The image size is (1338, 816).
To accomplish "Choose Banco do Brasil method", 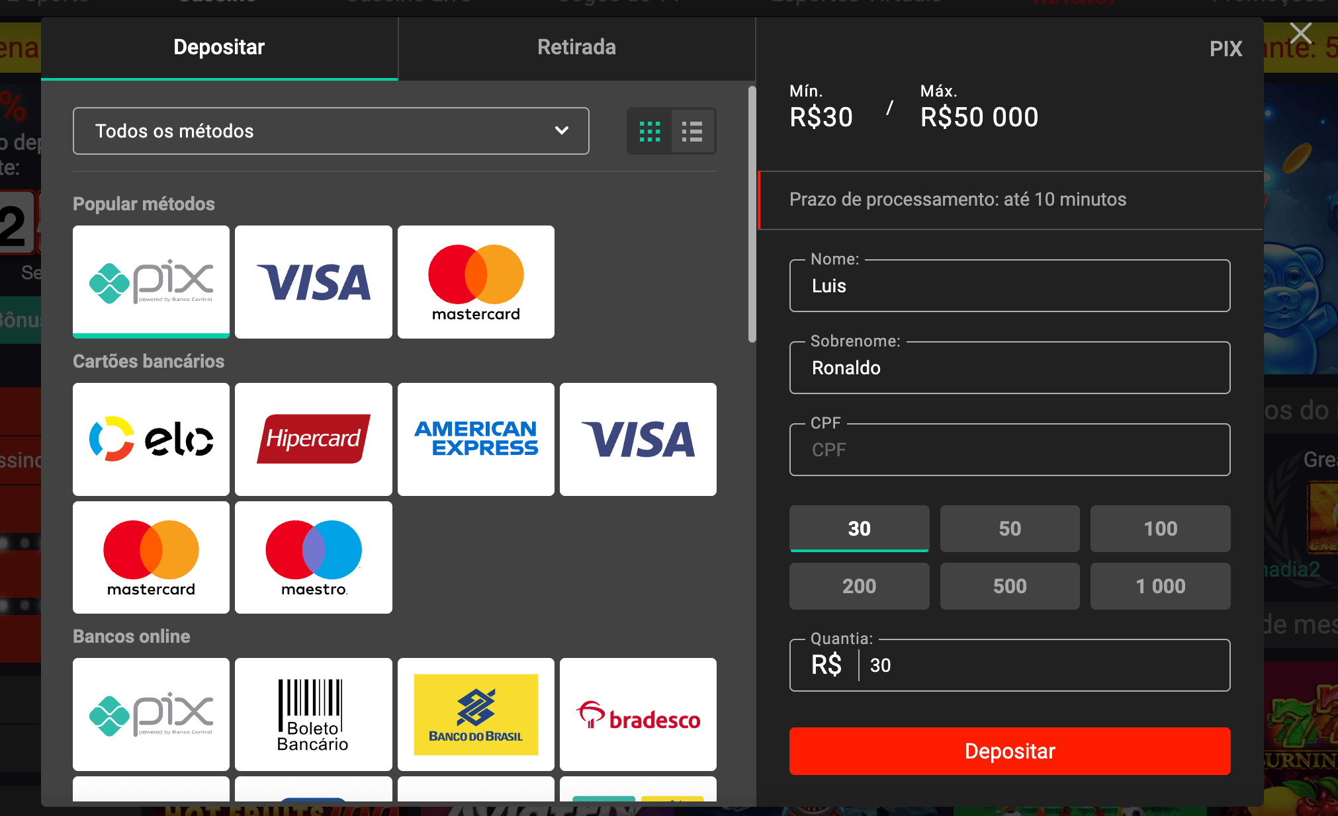I will pyautogui.click(x=476, y=714).
